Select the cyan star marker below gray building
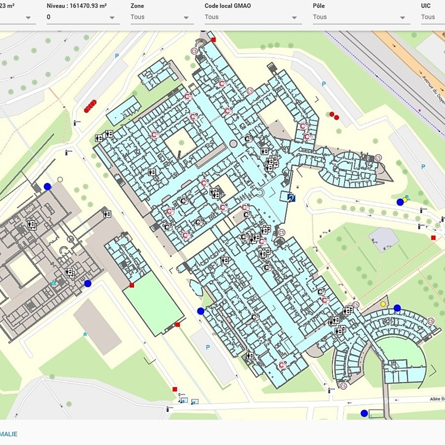This screenshot has height=445, width=445. click(x=85, y=334)
